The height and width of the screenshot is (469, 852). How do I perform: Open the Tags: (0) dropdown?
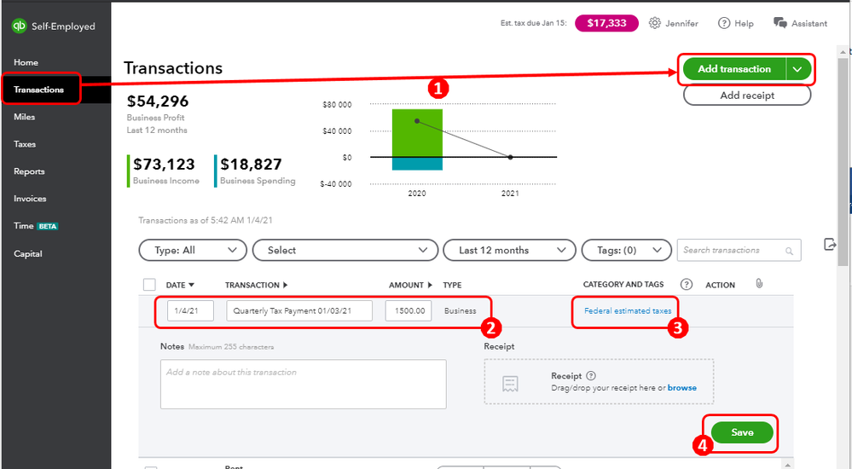(626, 250)
